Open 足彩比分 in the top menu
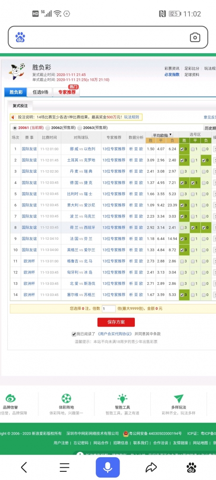This screenshot has width=216, height=480. click(192, 69)
